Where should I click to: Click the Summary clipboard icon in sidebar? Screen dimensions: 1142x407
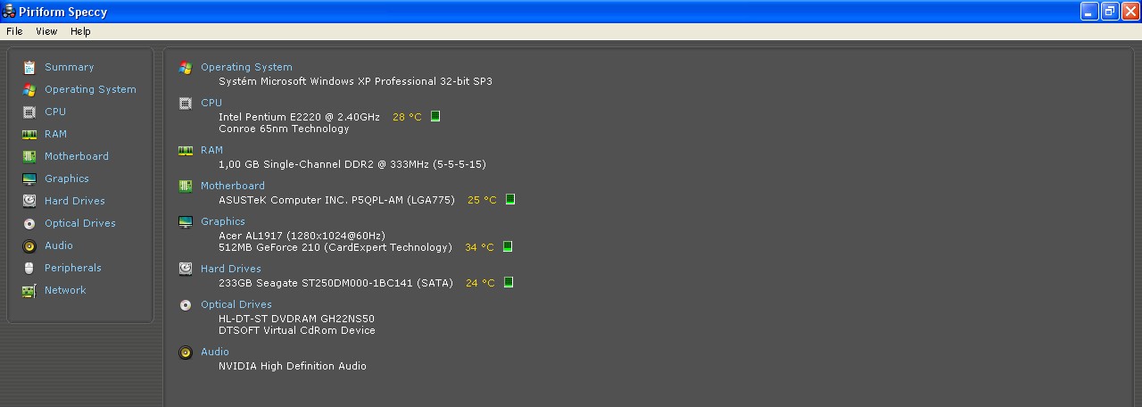[29, 67]
